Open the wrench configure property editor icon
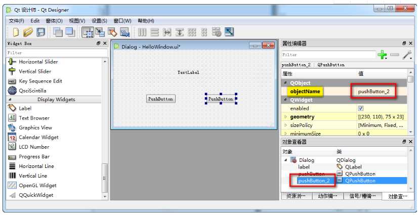 [x=407, y=55]
